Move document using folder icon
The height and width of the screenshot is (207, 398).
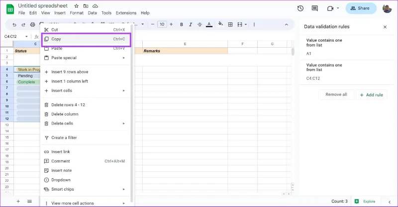(x=86, y=6)
